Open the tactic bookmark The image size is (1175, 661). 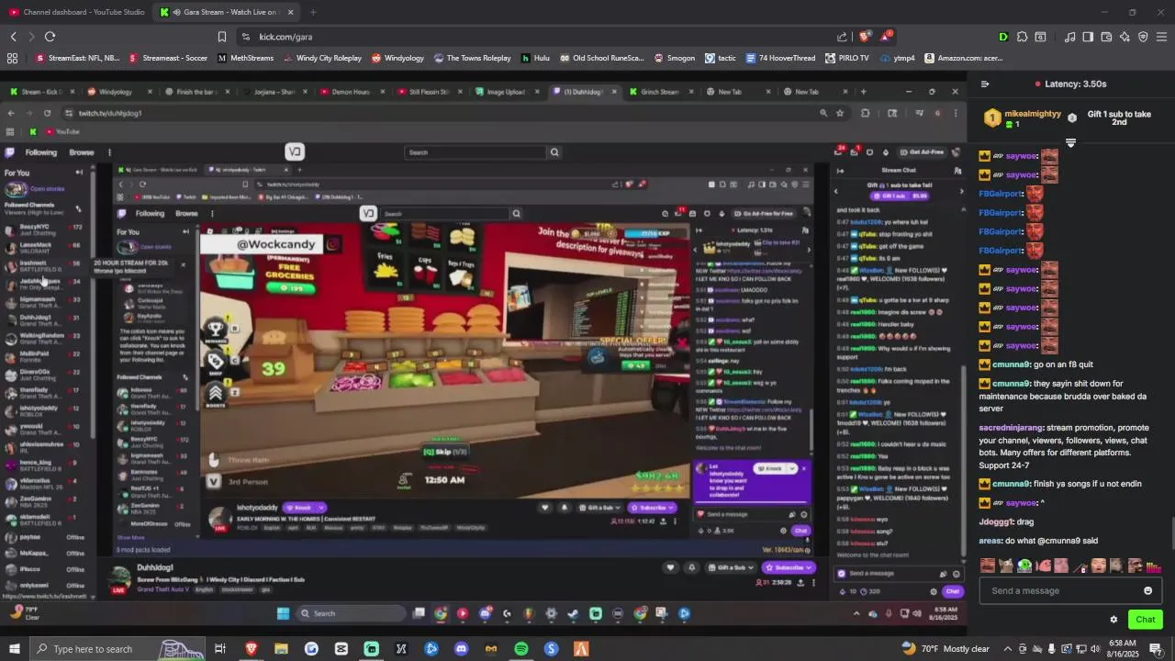(x=721, y=58)
